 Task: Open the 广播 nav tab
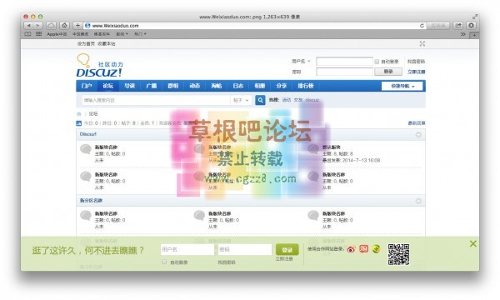coord(152,86)
